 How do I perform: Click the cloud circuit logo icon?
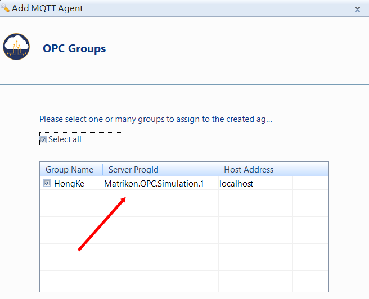tap(16, 47)
